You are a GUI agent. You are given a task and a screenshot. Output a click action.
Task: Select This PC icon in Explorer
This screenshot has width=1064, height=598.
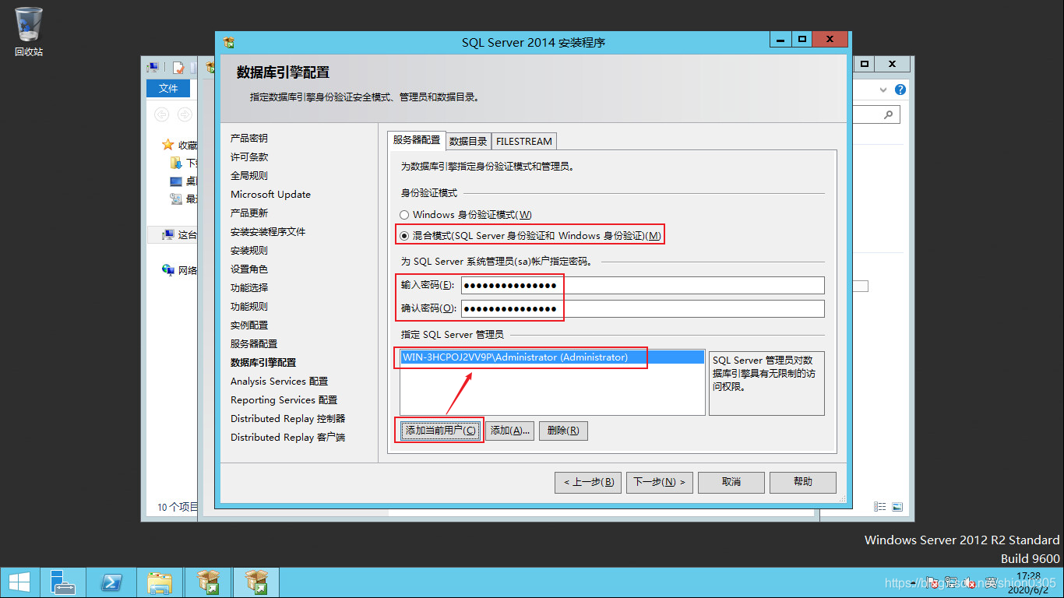coord(167,234)
